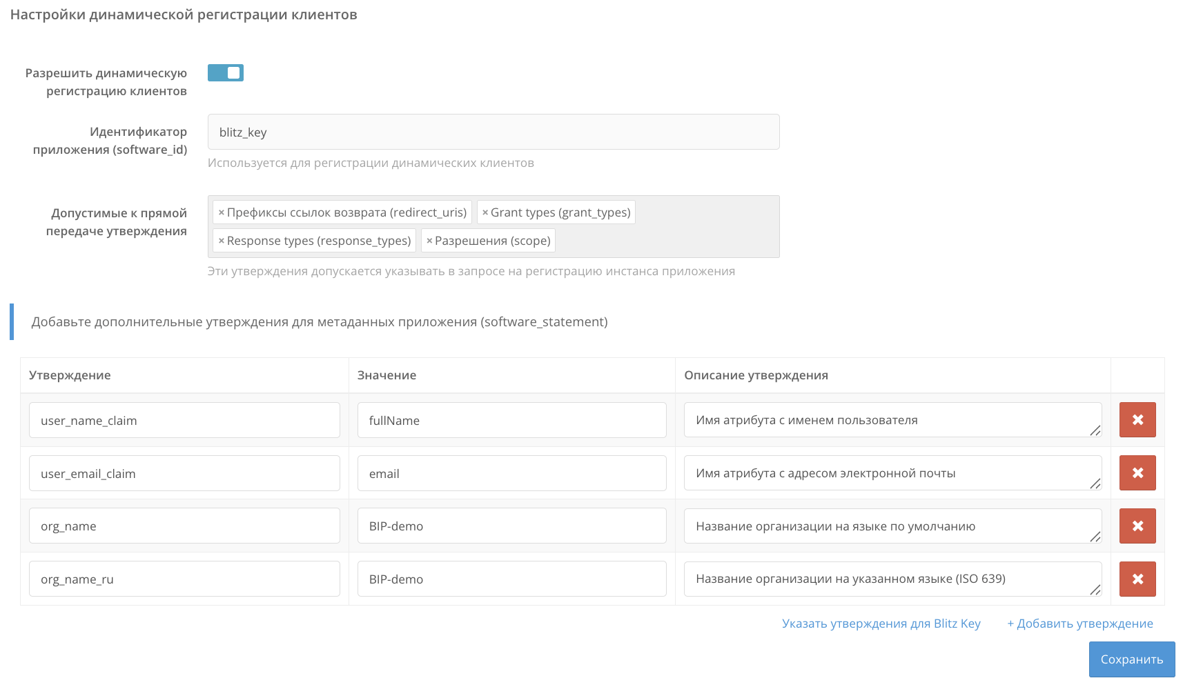Grab resize handle of org_name description
1183x687 pixels.
[x=1095, y=537]
